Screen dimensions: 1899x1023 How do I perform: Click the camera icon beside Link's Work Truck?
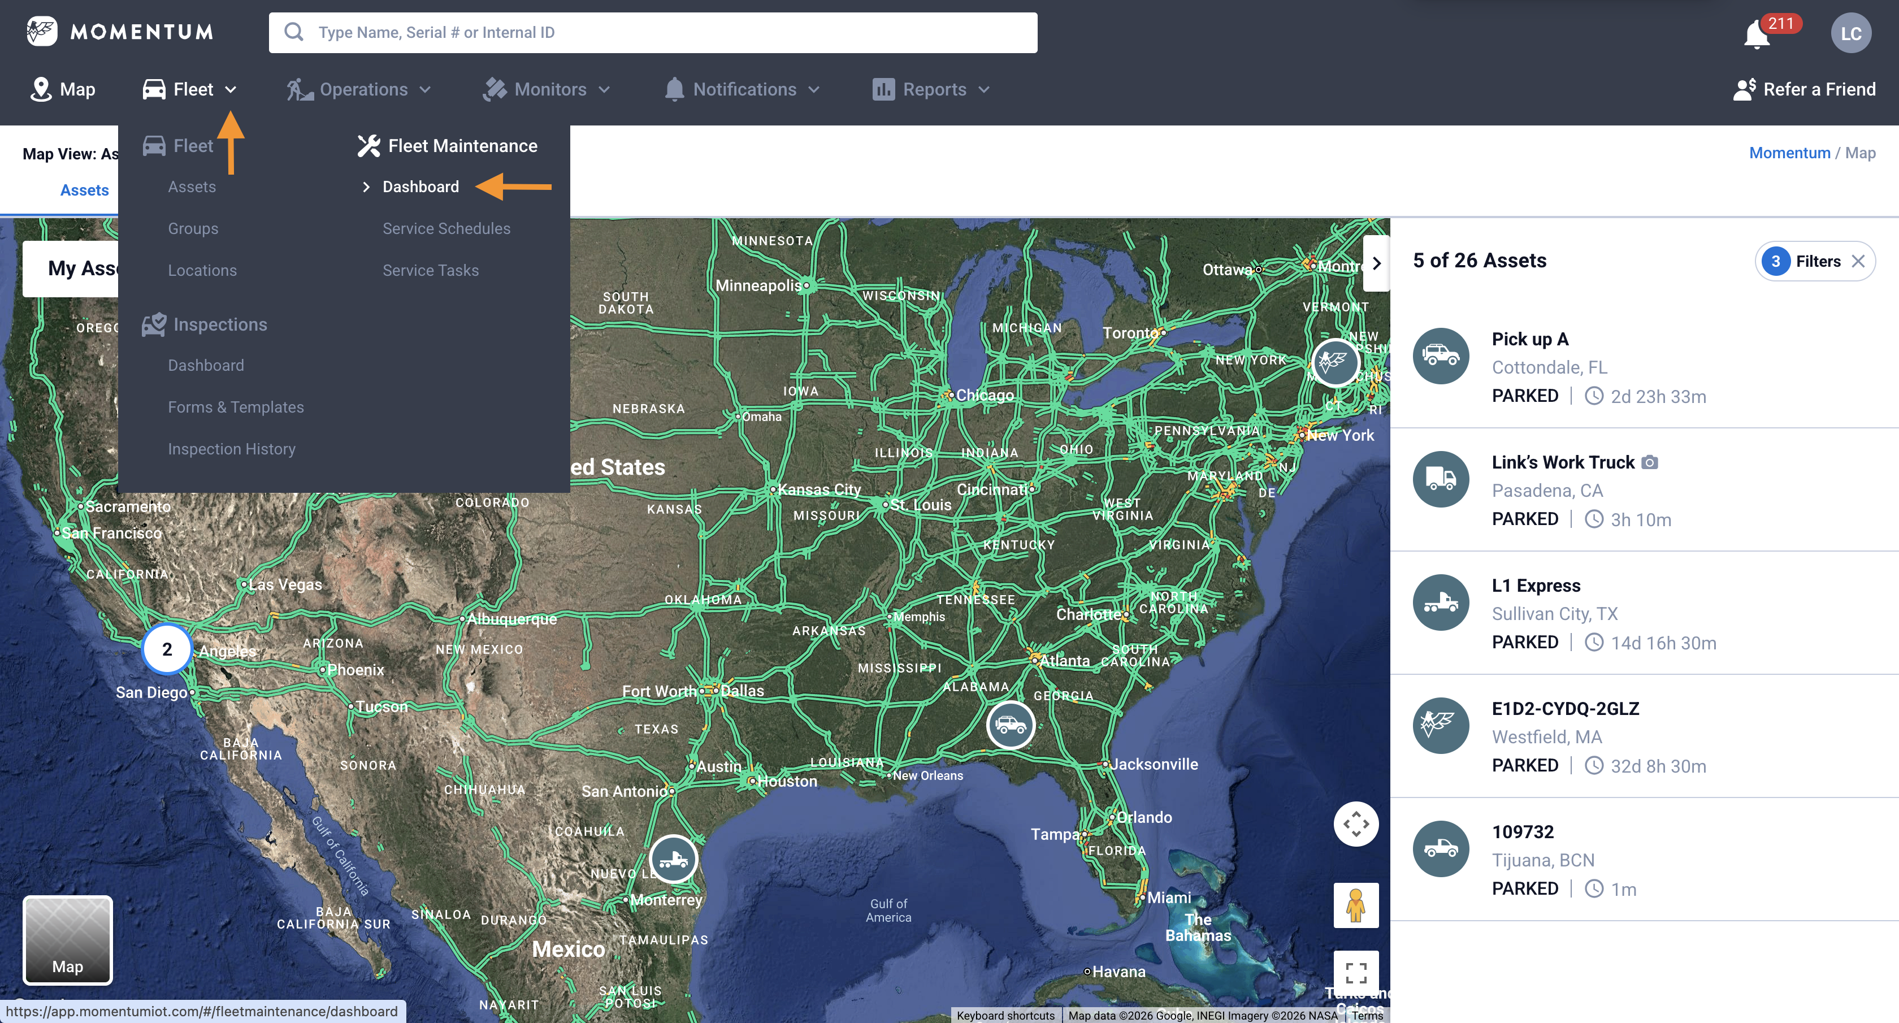[x=1650, y=463]
